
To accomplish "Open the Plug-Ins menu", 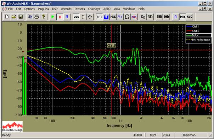I will pyautogui.click(x=43, y=9).
